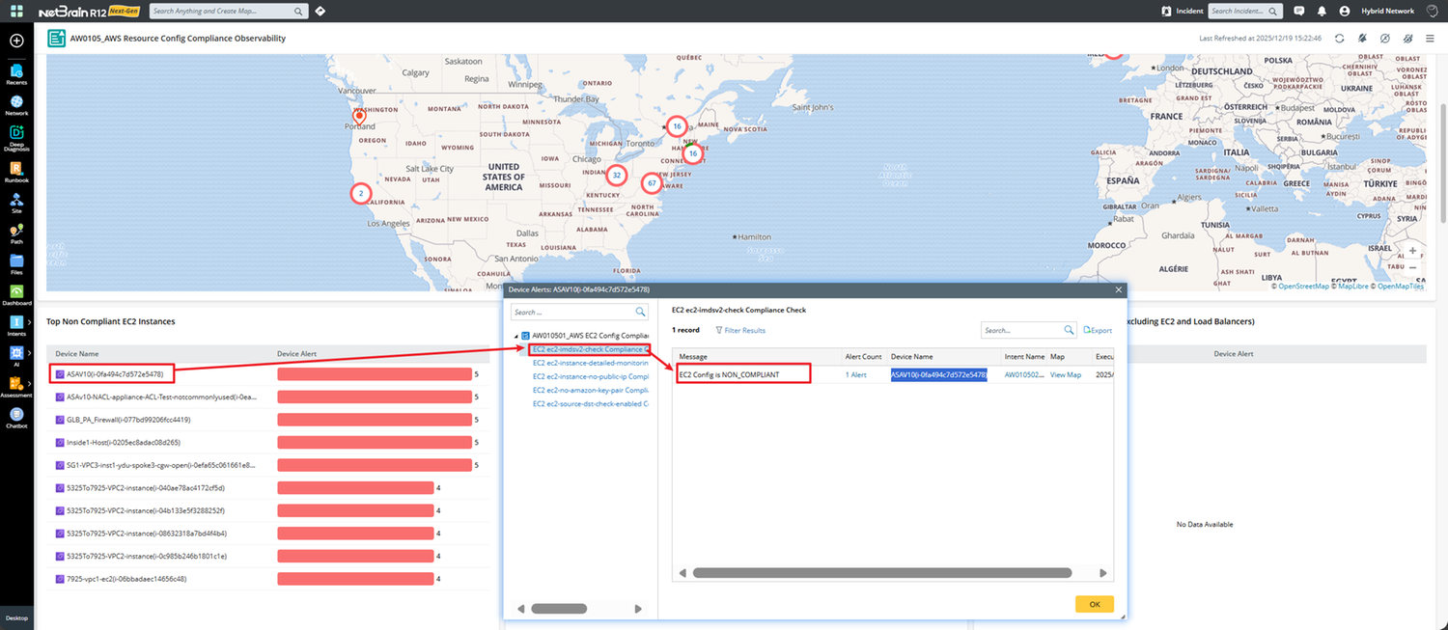Toggle the hidden-eye icon in dashboard toolbar
The image size is (1448, 630).
point(1406,38)
